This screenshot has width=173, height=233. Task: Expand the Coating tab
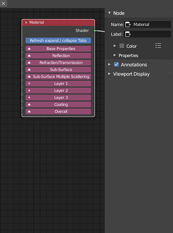pyautogui.click(x=58, y=104)
